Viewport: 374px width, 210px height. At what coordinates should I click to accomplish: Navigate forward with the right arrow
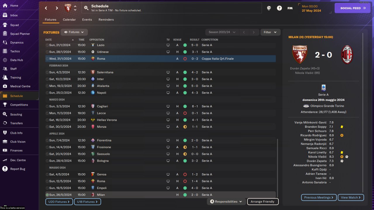pos(57,8)
